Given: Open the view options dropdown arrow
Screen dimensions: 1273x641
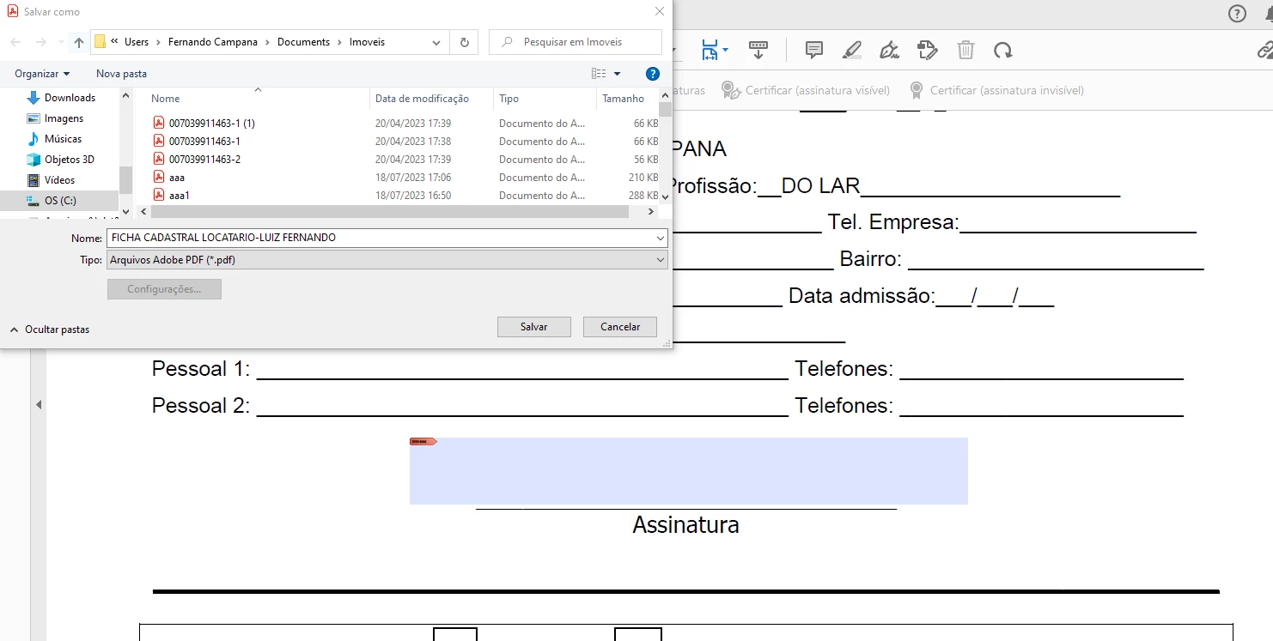Looking at the screenshot, I should click(x=617, y=74).
